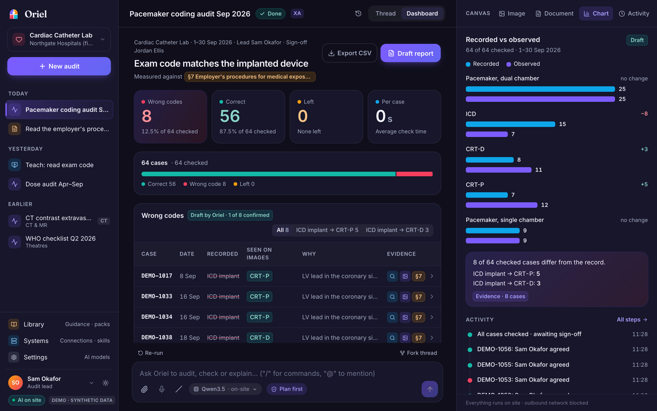Open the image evidence icon for DEMO-1033
The width and height of the screenshot is (657, 411).
click(x=405, y=297)
